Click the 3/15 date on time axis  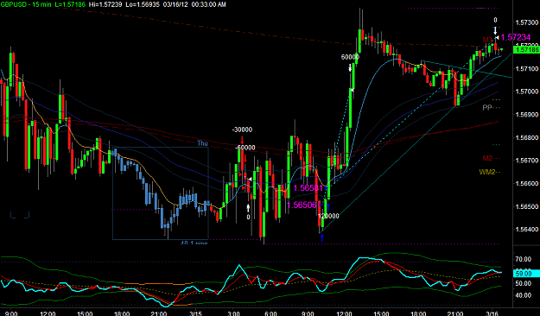pos(195,313)
